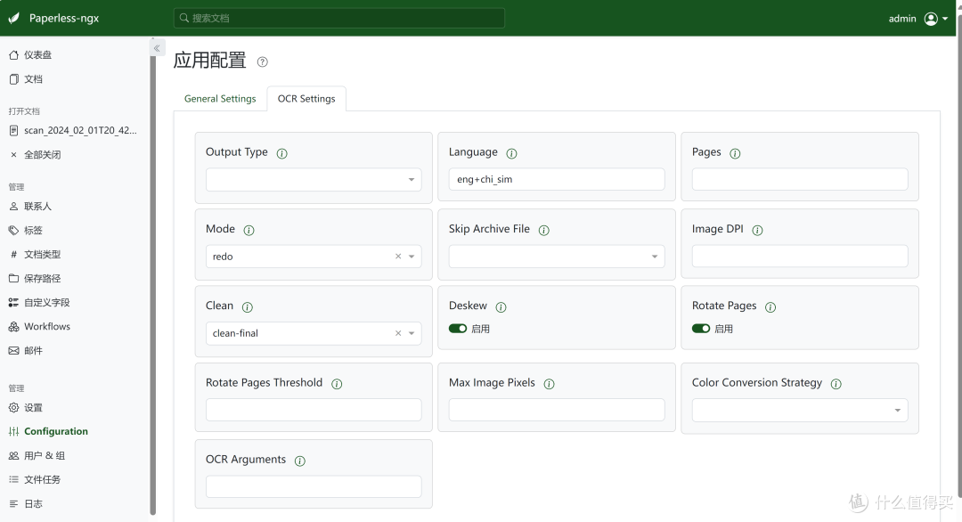Collapse the sidebar with the double-chevron icon
This screenshot has height=522, width=962.
pyautogui.click(x=157, y=48)
